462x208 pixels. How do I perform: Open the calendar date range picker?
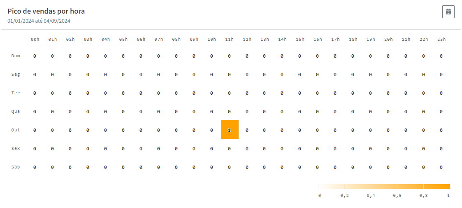[x=448, y=12]
